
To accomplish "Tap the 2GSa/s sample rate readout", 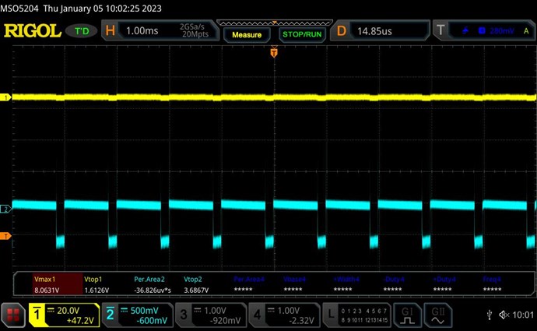I will (192, 26).
